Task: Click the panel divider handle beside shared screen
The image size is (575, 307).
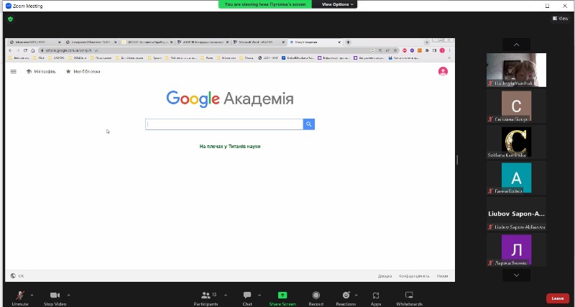Action: tap(457, 160)
